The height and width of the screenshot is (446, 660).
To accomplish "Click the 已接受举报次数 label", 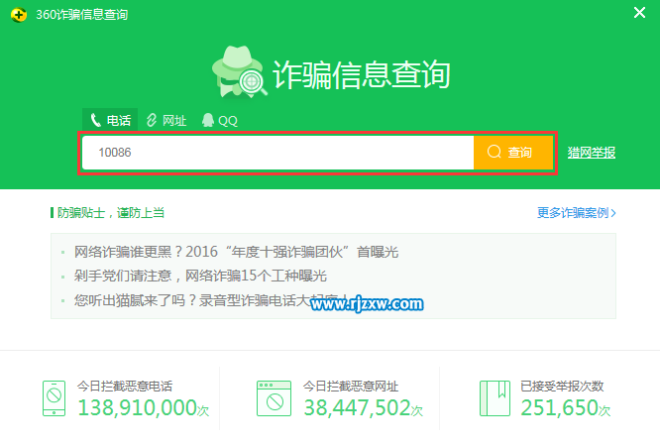I will (x=562, y=387).
